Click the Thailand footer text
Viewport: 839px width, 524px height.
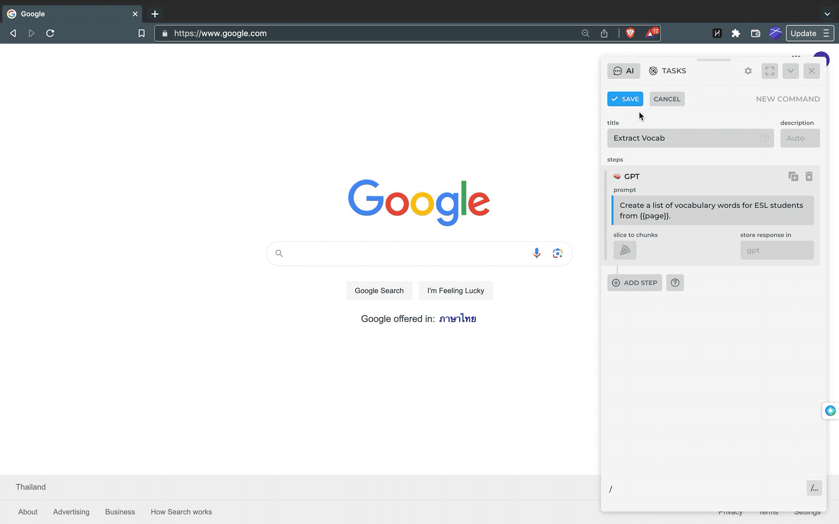click(x=31, y=487)
